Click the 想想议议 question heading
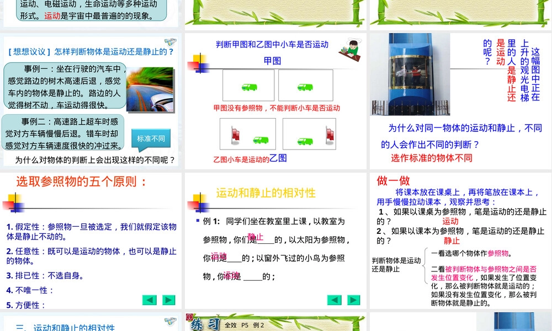 click(92, 52)
